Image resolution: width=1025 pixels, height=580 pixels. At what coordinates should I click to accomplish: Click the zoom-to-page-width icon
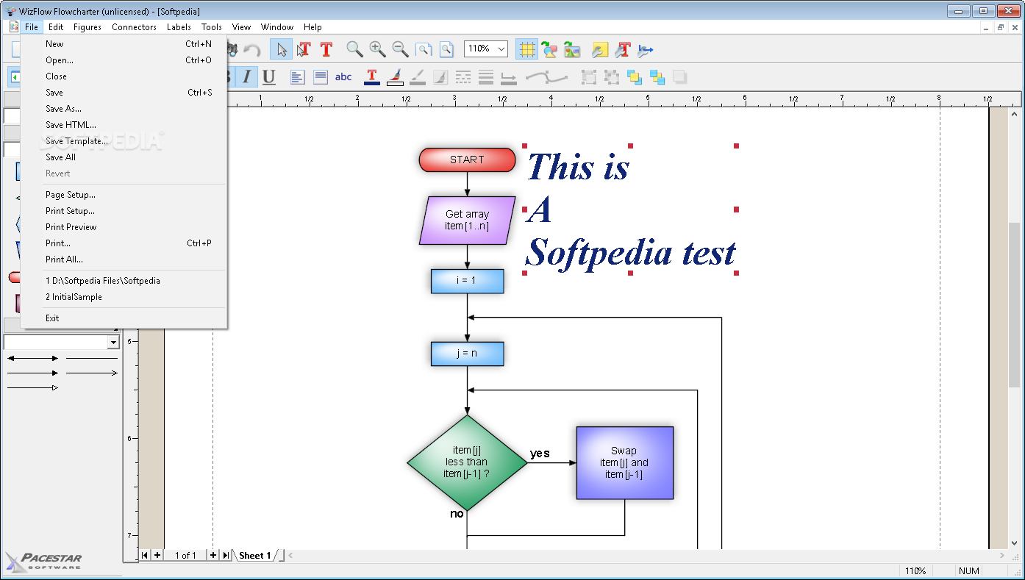pyautogui.click(x=424, y=49)
